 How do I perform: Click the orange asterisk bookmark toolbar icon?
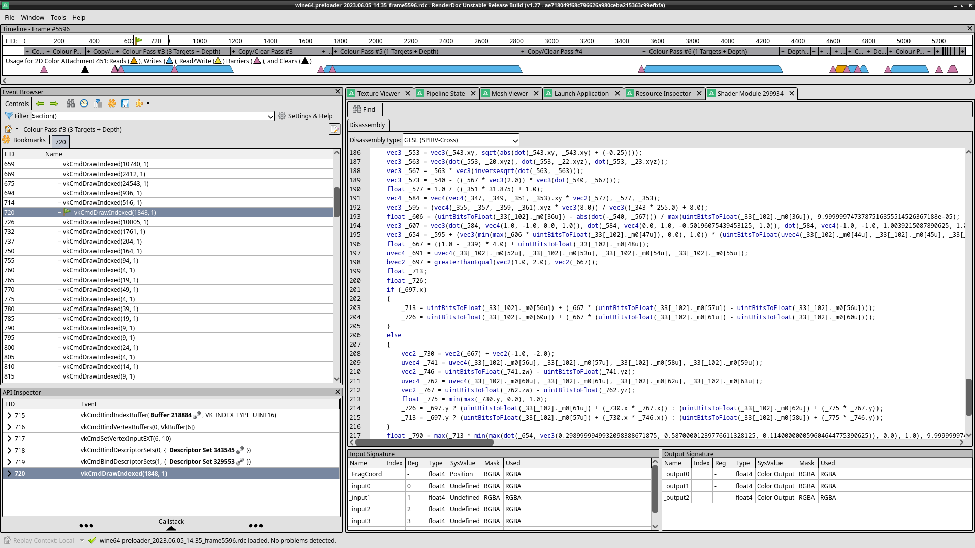(112, 104)
